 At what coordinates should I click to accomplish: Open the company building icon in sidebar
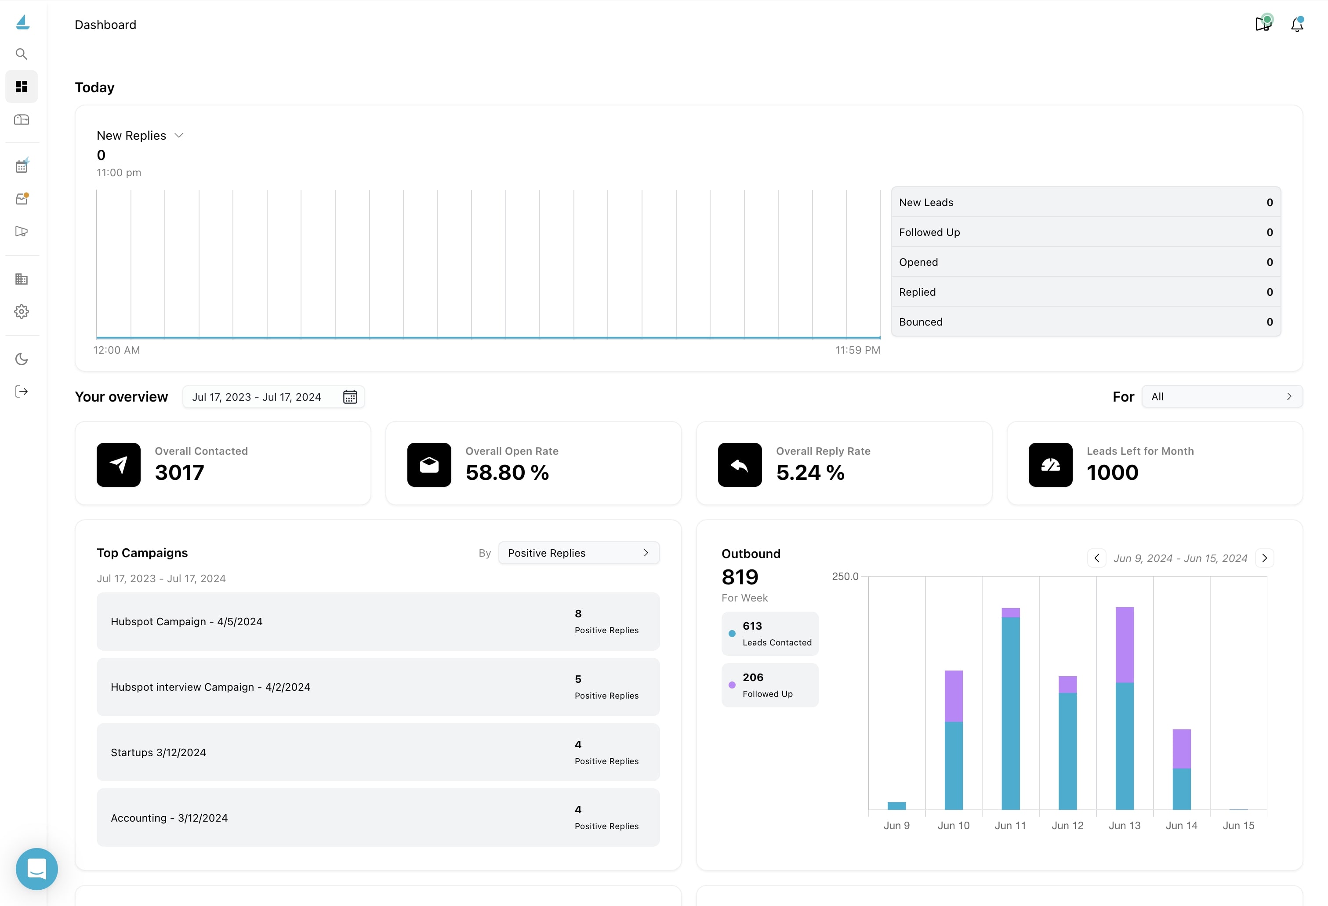click(x=22, y=279)
